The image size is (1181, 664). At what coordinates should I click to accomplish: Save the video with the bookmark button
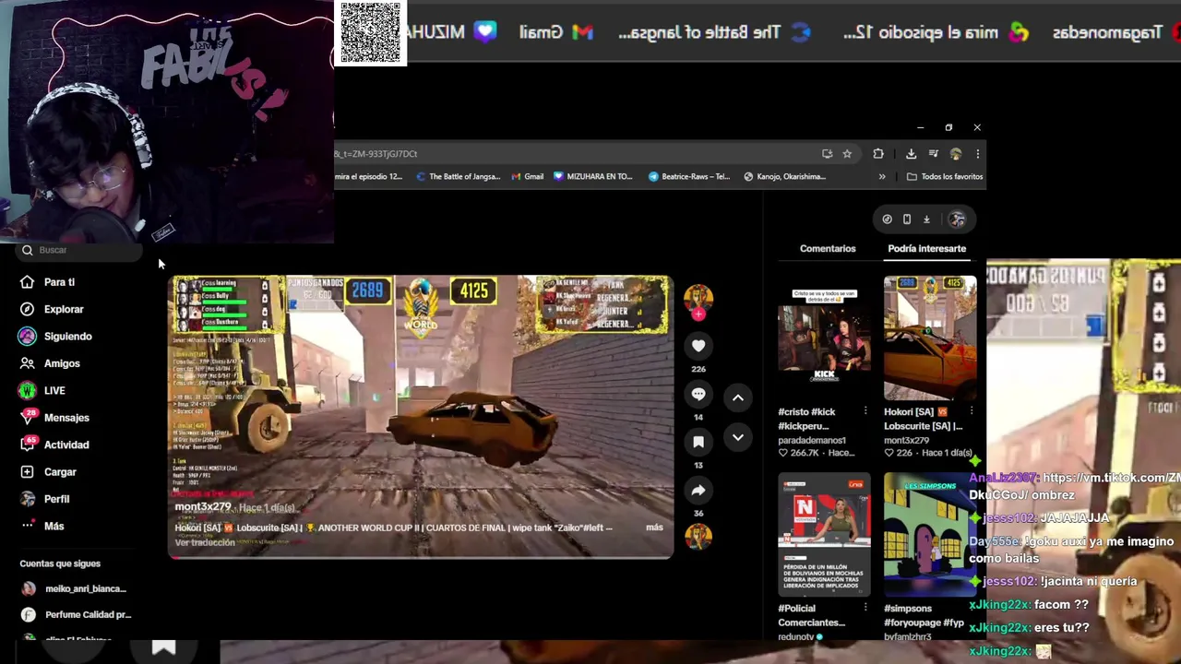698,442
